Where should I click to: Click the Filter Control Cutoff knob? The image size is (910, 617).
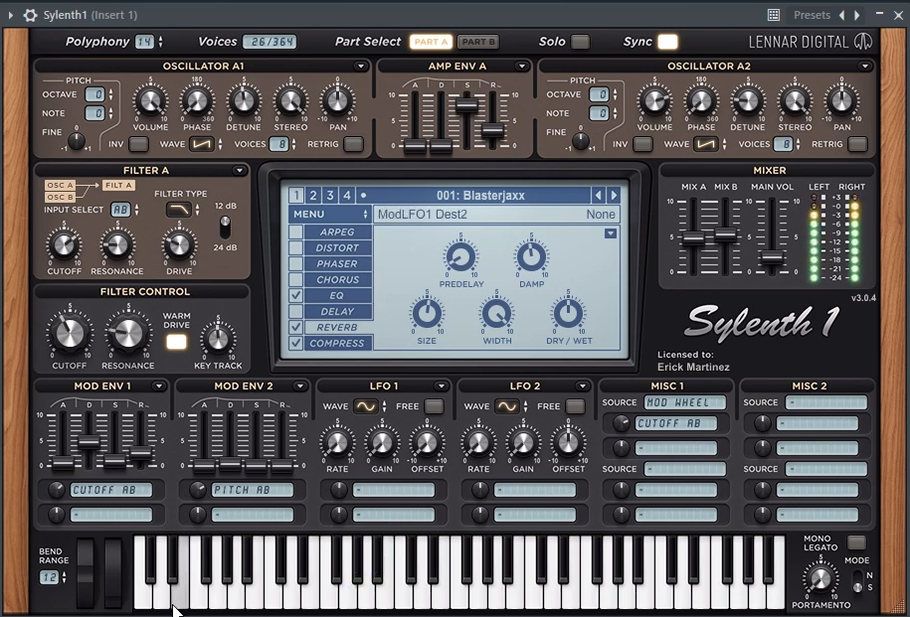[x=69, y=334]
